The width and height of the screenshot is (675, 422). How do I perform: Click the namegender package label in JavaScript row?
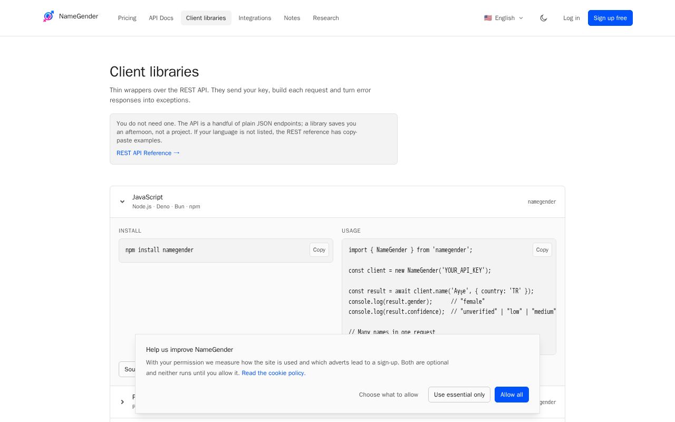click(x=542, y=202)
